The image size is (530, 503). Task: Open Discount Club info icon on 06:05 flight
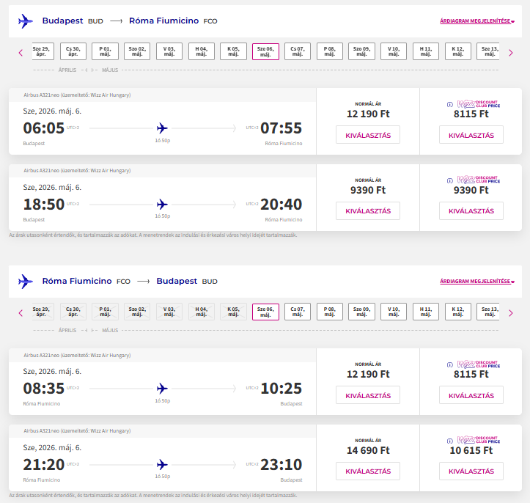click(449, 104)
